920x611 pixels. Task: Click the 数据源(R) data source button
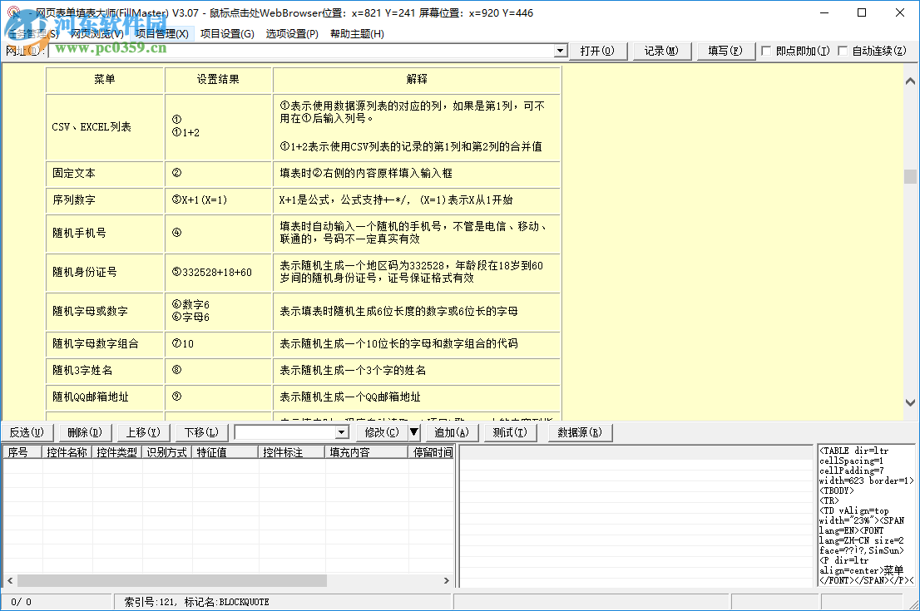click(579, 432)
